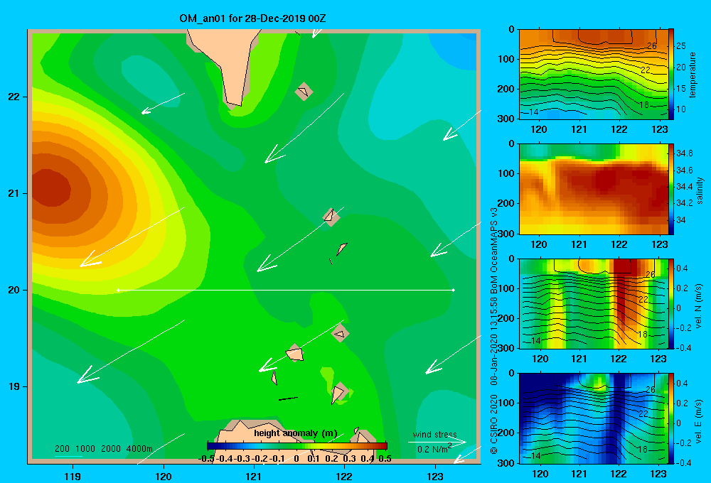Click the 'vel. N (m/s)' label
This screenshot has height=483, width=711.
tap(698, 306)
